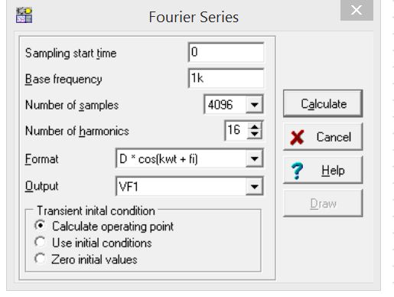Click the Cancel button label
Screen dimensions: 394x297
pos(334,137)
